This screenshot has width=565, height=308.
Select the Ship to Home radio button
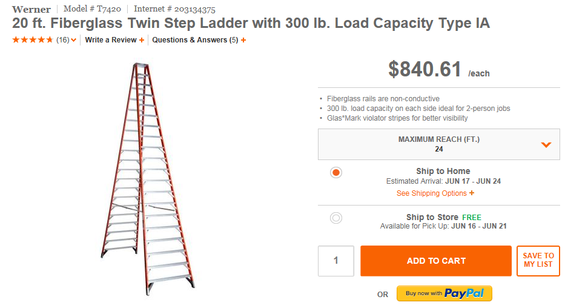[x=336, y=172]
